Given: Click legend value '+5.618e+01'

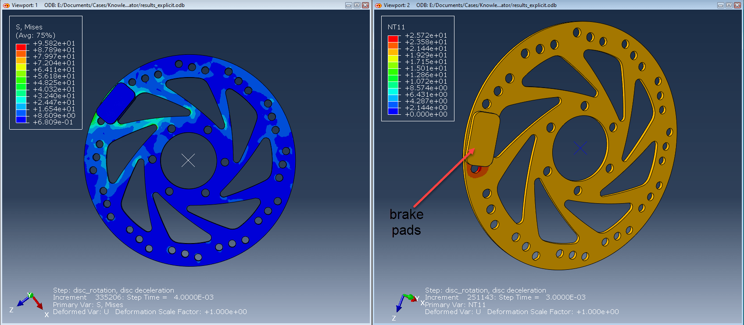Looking at the screenshot, I should click(54, 76).
